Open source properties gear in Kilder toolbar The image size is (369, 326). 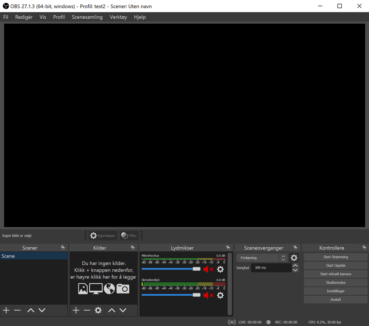pos(98,310)
